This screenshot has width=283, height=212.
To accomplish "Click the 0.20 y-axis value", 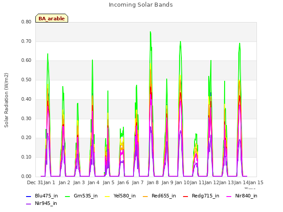I will pyautogui.click(x=27, y=138).
